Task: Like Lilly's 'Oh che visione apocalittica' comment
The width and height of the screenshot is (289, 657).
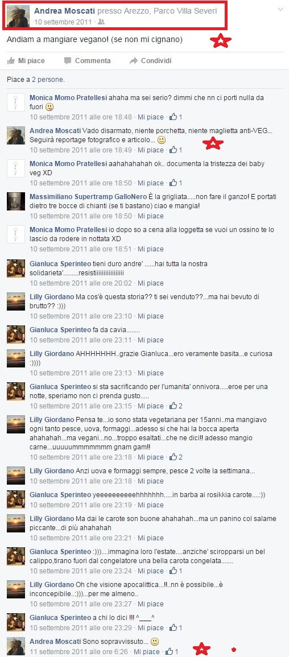Action: 151,604
